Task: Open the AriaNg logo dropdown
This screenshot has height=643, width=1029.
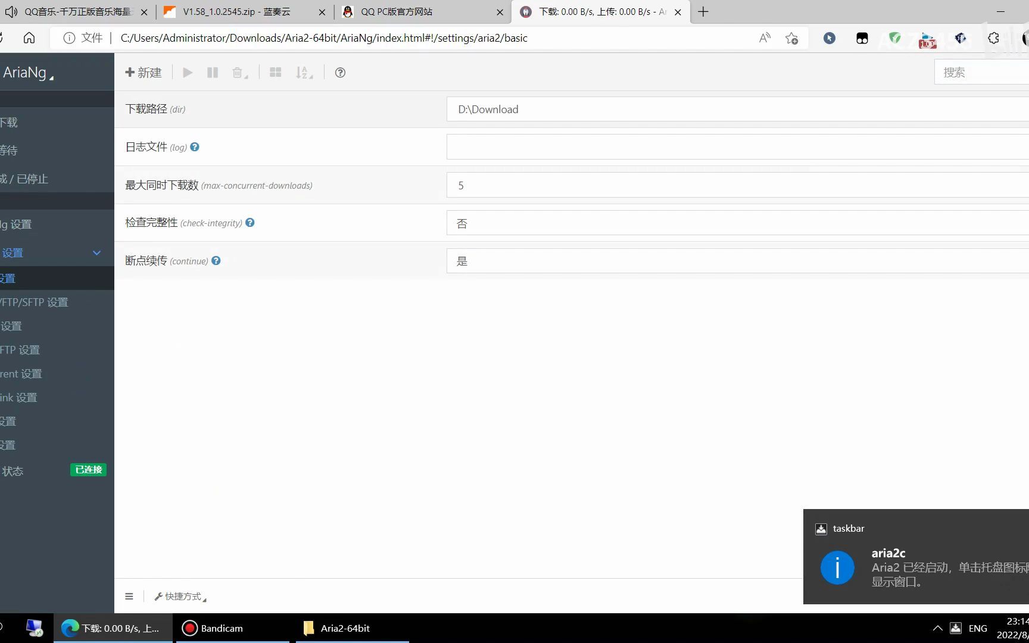Action: point(29,73)
